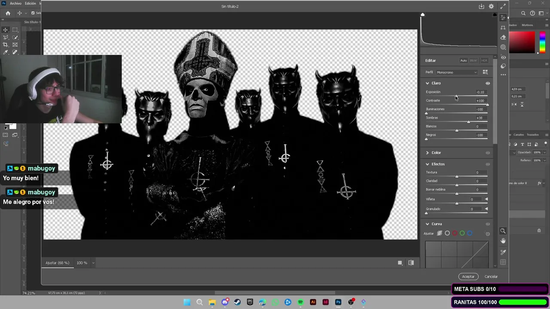Open Camera Raw preferences gear icon
550x309 pixels.
(x=491, y=6)
